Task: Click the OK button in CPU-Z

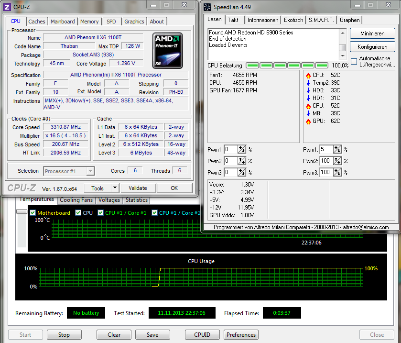Action: [x=174, y=188]
